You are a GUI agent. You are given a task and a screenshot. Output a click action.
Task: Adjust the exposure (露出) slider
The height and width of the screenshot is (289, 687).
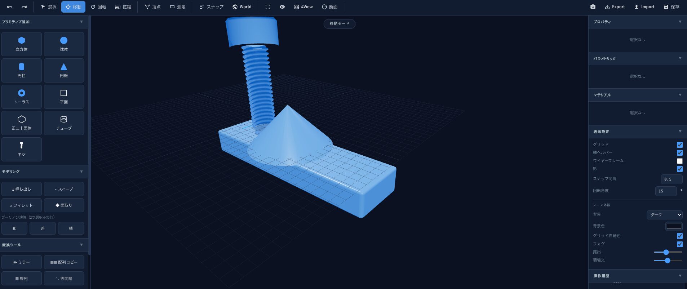[x=666, y=252]
